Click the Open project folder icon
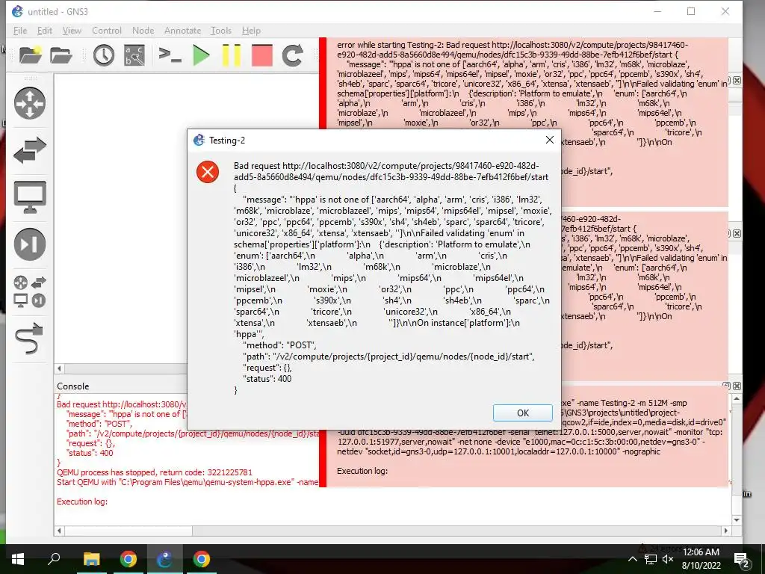765x574 pixels. point(61,55)
